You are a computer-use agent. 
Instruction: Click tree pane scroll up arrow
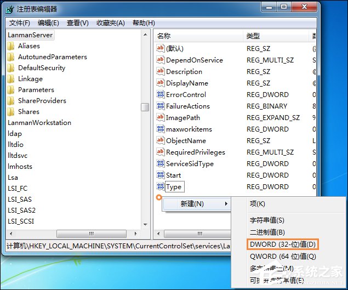(x=145, y=35)
